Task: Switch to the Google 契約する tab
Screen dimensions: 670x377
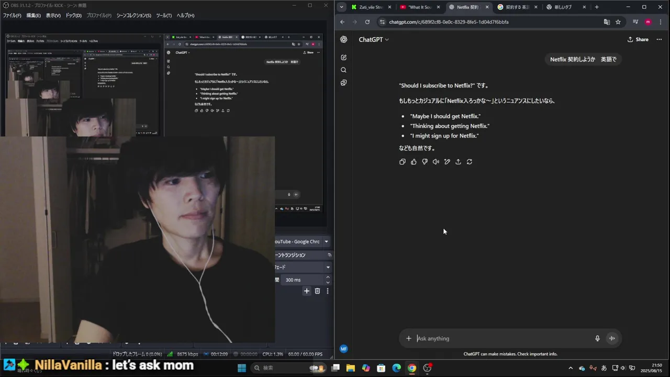Action: pyautogui.click(x=516, y=7)
